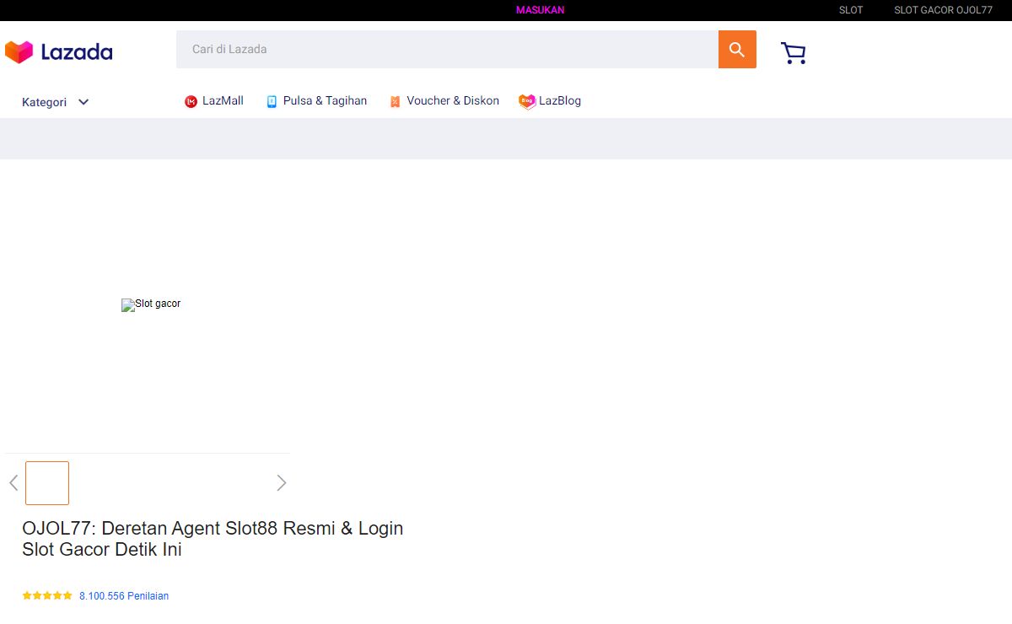Screen dimensions: 1012x624
Task: Click the five-star rating icons
Action: 47,595
